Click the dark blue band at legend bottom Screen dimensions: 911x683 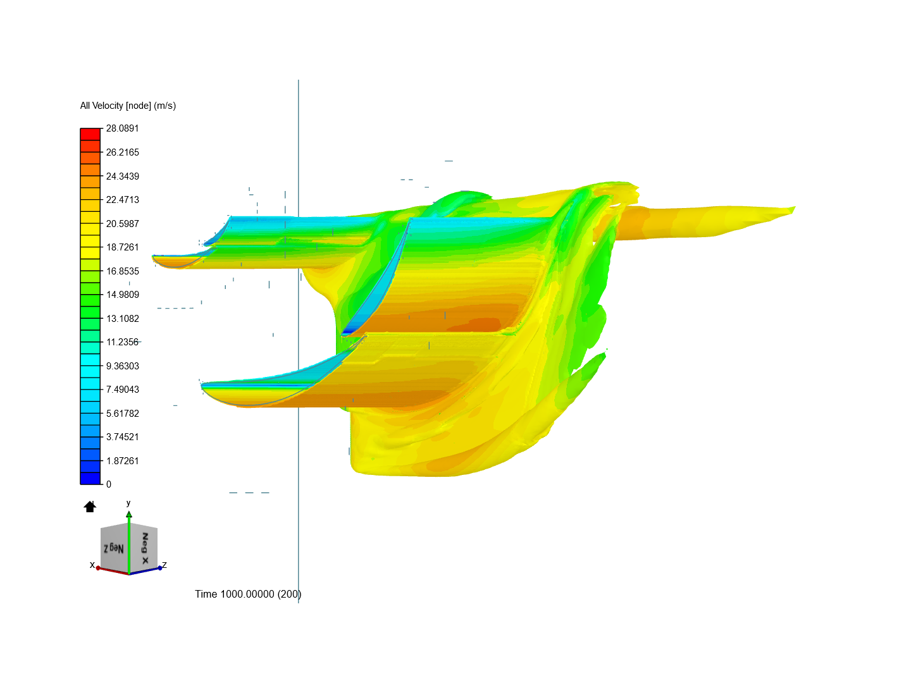[90, 478]
